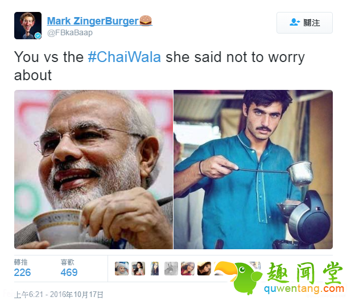Enlarge the right photo of the tea seller

coord(253,170)
